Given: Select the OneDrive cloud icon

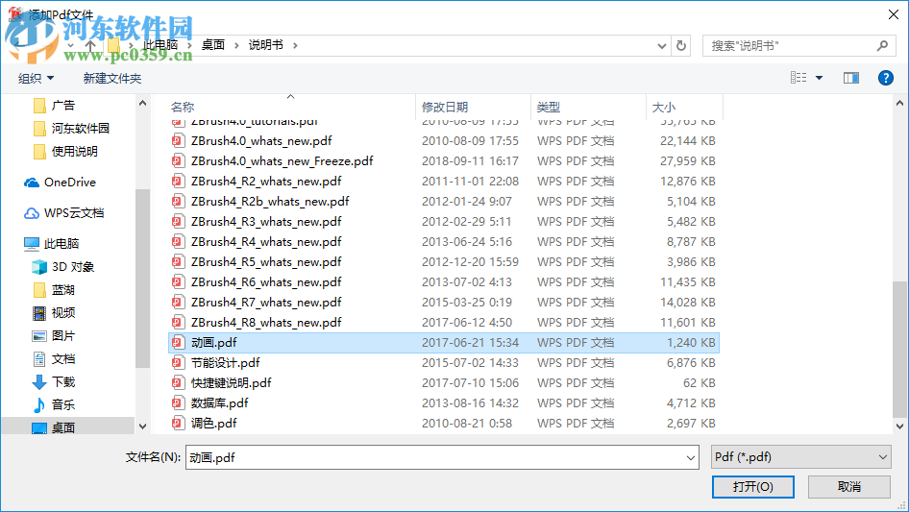Looking at the screenshot, I should coord(32,183).
